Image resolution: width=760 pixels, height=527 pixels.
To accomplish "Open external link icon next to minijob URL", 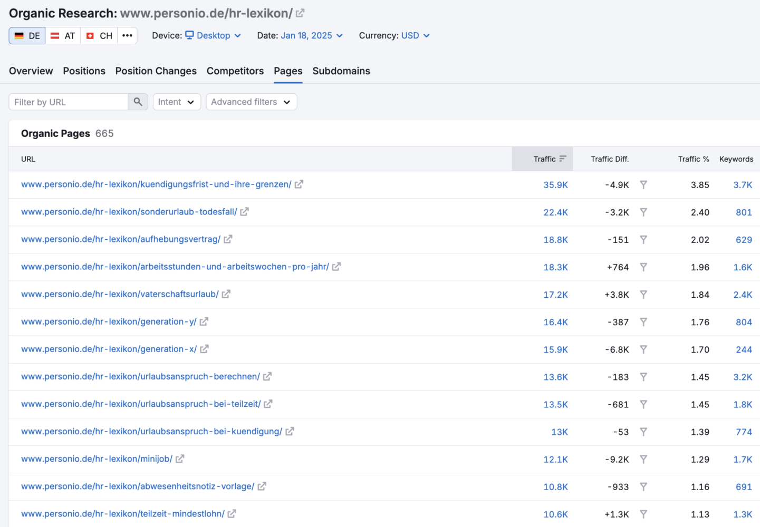I will (x=180, y=459).
